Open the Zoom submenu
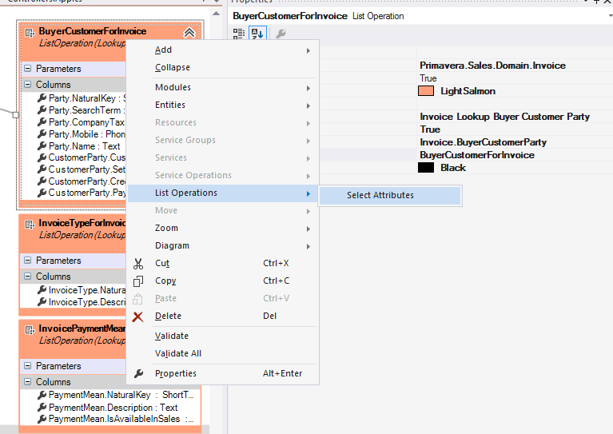The width and height of the screenshot is (613, 434). (223, 229)
